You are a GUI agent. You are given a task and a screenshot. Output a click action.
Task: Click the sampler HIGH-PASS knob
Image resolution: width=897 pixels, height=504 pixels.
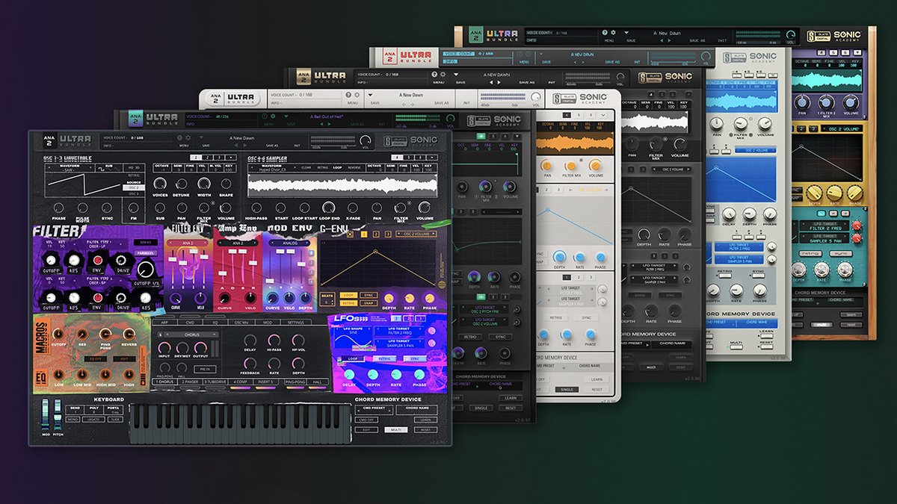coord(258,208)
